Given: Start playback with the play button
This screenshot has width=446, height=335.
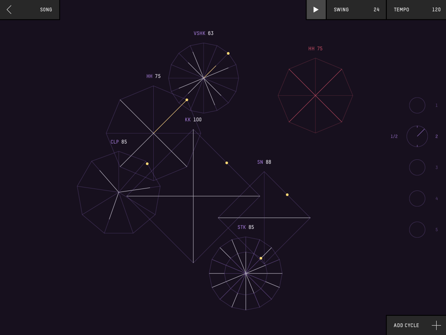Looking at the screenshot, I should [x=316, y=10].
